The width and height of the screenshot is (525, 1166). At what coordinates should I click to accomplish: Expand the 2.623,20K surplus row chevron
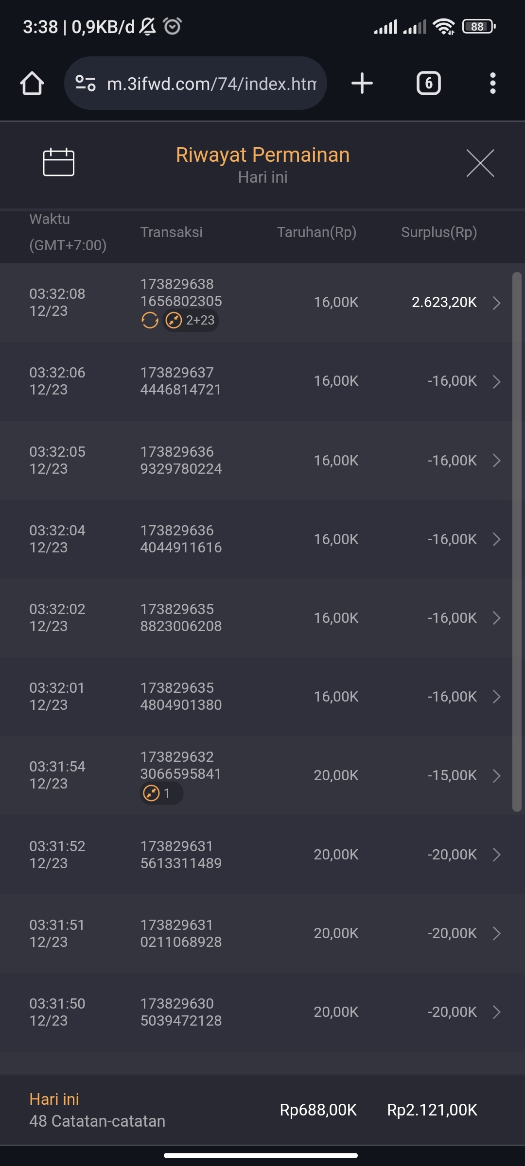pos(496,303)
